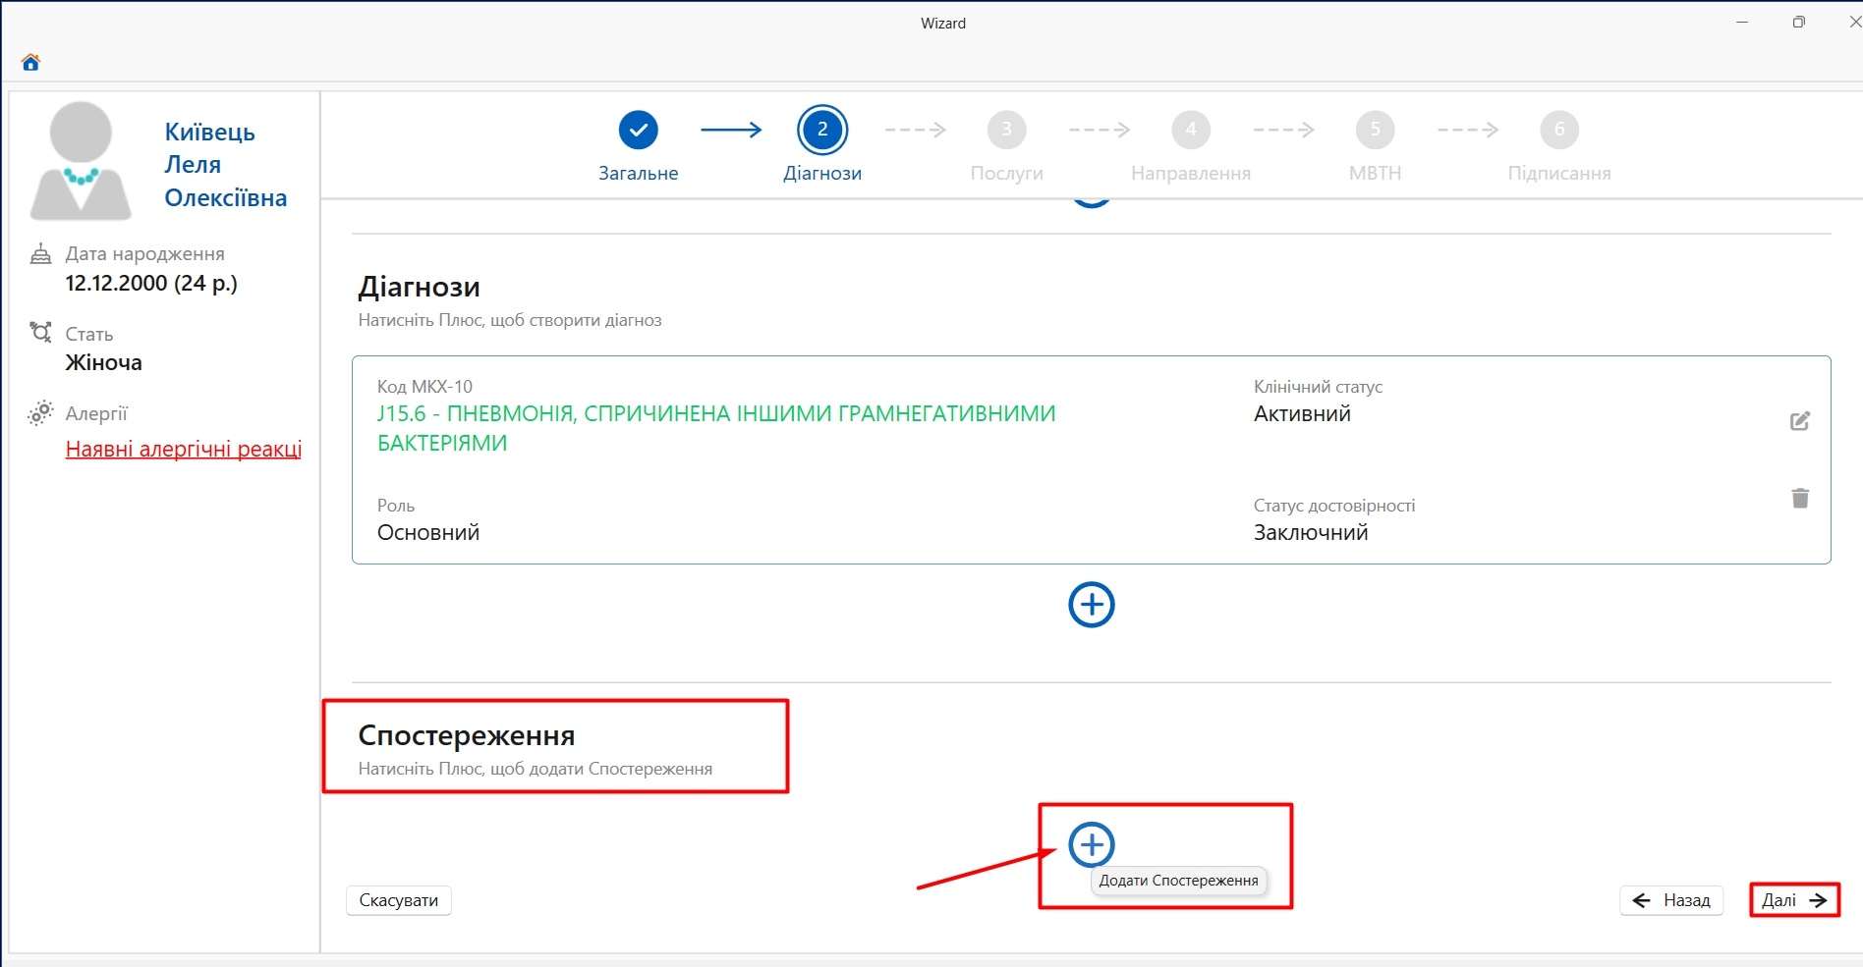Jump to step 6 Підписання circle
This screenshot has height=967, width=1863.
pos(1559,130)
